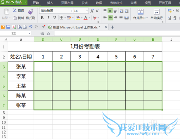Click the export to PDF icon
The width and height of the screenshot is (180, 139).
[14, 27]
